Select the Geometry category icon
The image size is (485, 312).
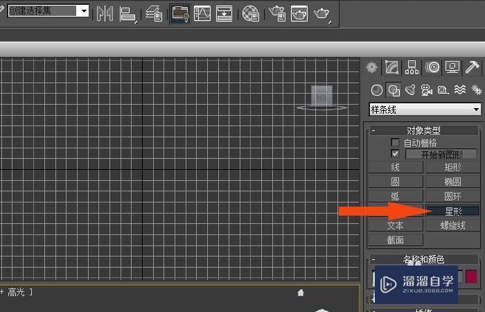coord(376,90)
